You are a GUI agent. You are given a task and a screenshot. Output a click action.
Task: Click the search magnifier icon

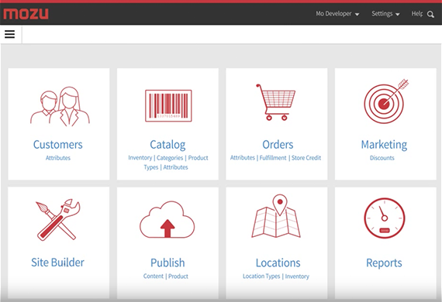(430, 14)
